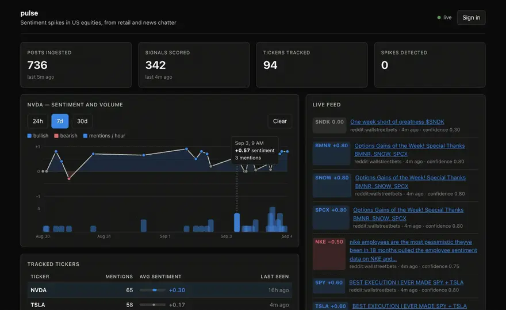Click the Tickers Tracked 94 card
The image size is (506, 310).
(312, 65)
